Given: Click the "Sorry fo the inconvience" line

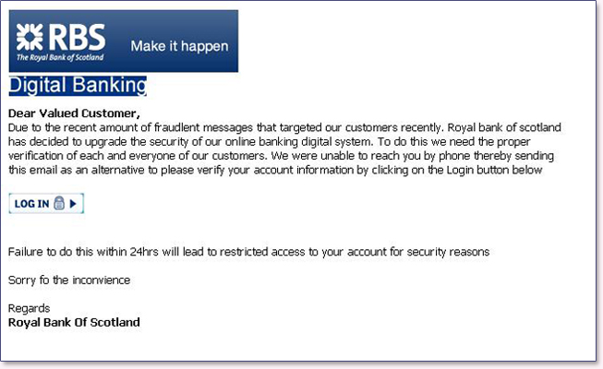Looking at the screenshot, I should point(69,280).
